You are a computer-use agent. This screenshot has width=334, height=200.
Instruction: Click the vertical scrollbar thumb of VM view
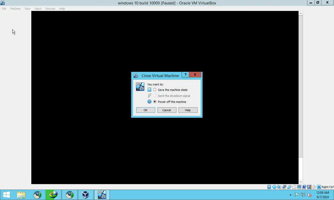click(x=301, y=86)
